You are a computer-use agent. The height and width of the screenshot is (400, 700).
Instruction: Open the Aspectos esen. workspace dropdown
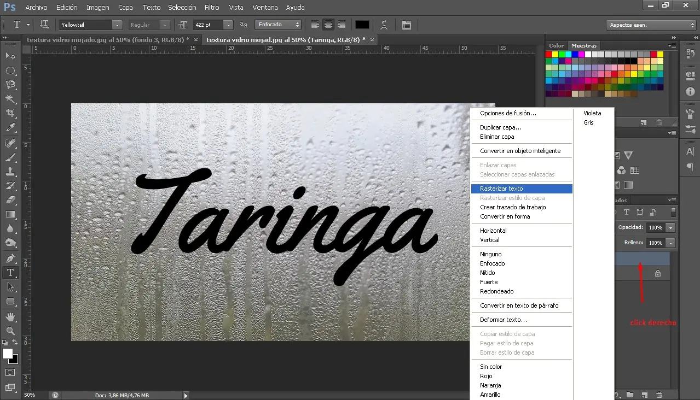(651, 25)
